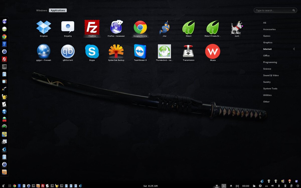This screenshot has width=301, height=188.
Task: Click the command symbol panel icon
Action: pyautogui.click(x=217, y=186)
